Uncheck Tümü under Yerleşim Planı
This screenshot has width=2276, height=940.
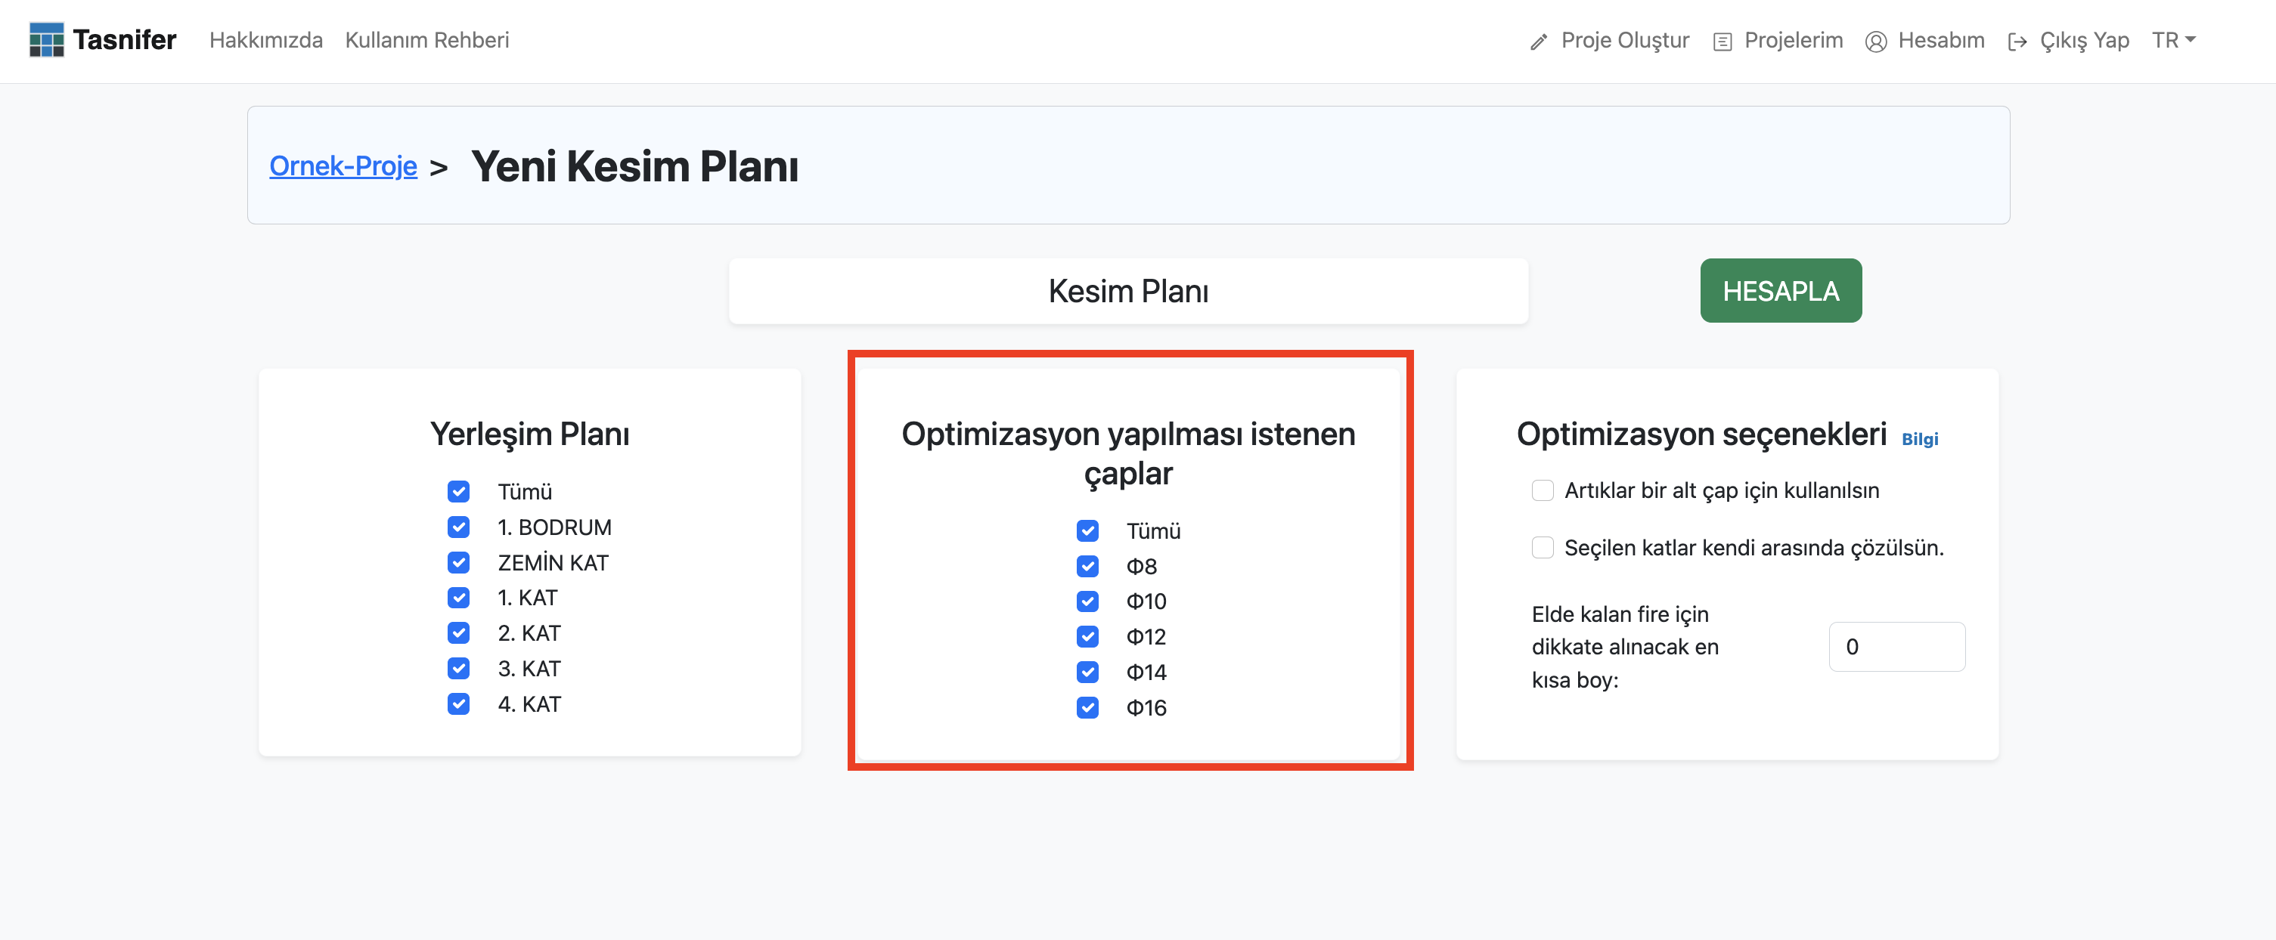(458, 490)
